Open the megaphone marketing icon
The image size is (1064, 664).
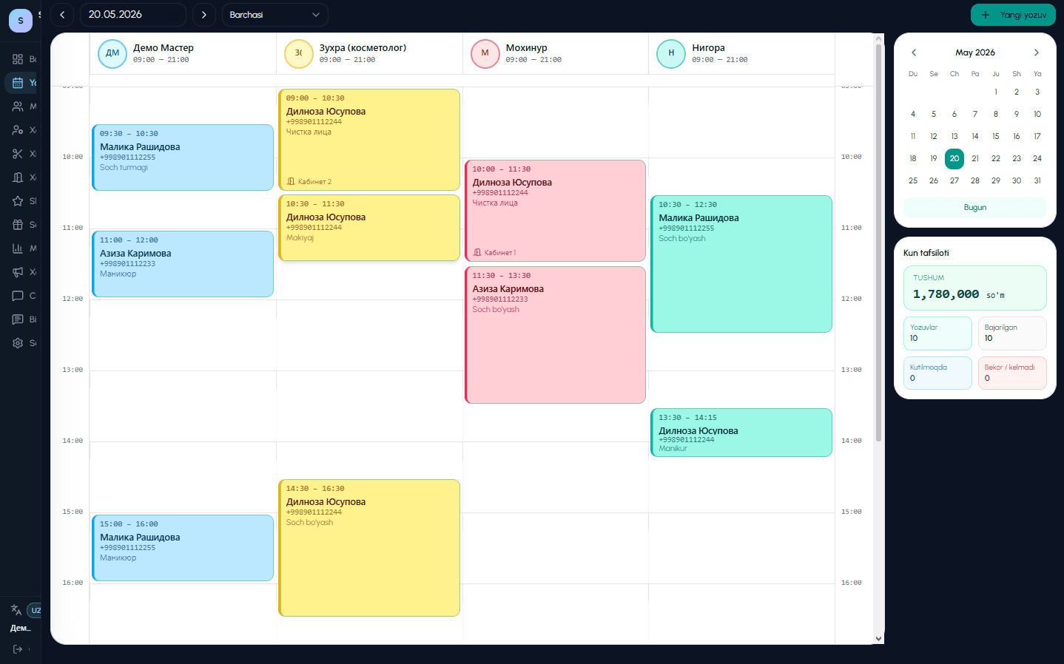18,272
